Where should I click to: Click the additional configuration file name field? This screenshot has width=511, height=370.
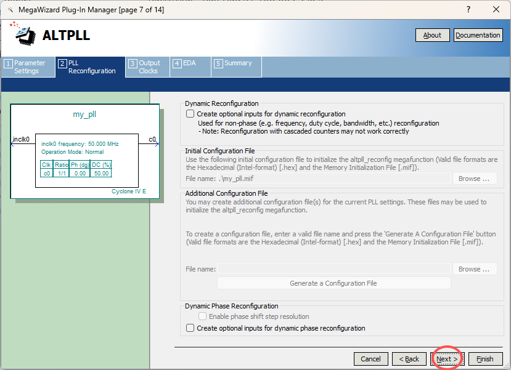click(334, 269)
